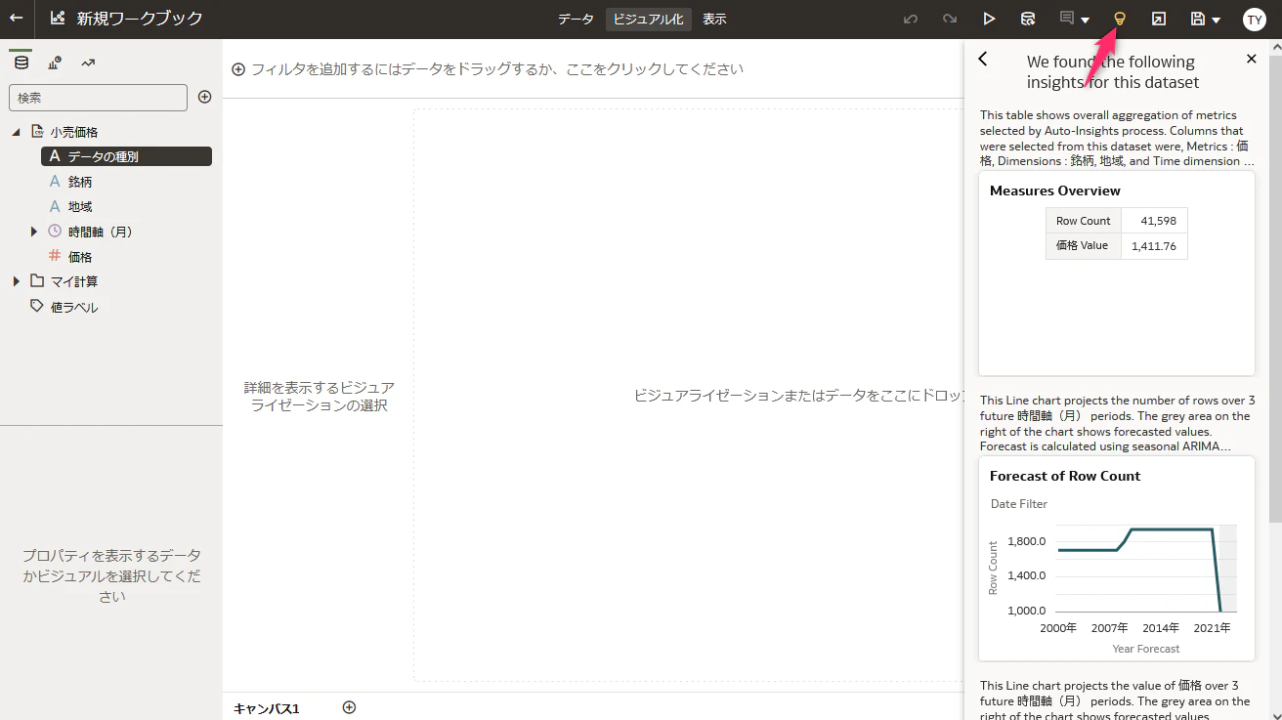Select the 値ラベル item

74,307
